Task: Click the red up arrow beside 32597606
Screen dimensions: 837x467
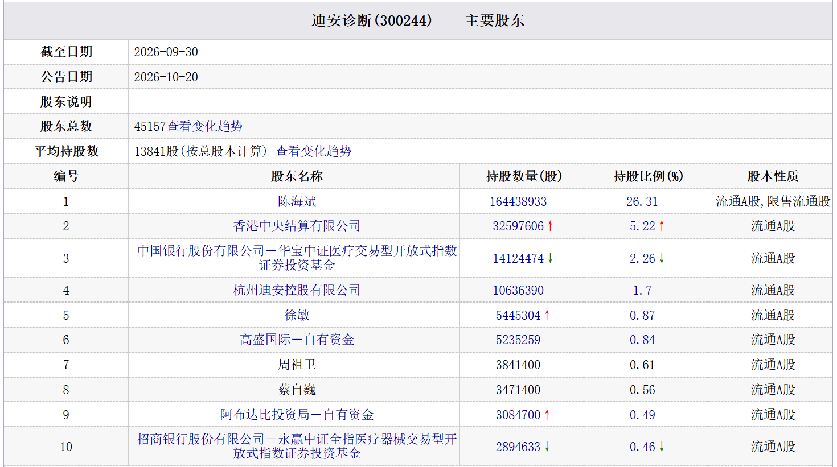Action: pyautogui.click(x=550, y=226)
